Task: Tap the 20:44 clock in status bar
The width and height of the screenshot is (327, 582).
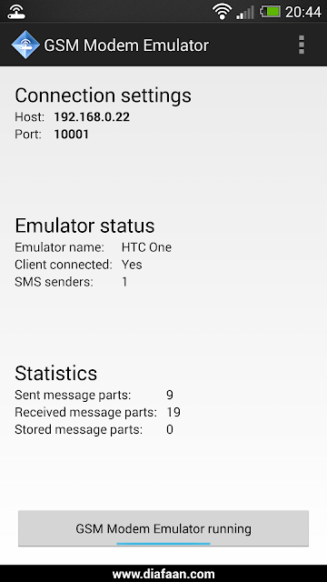Action: point(302,12)
